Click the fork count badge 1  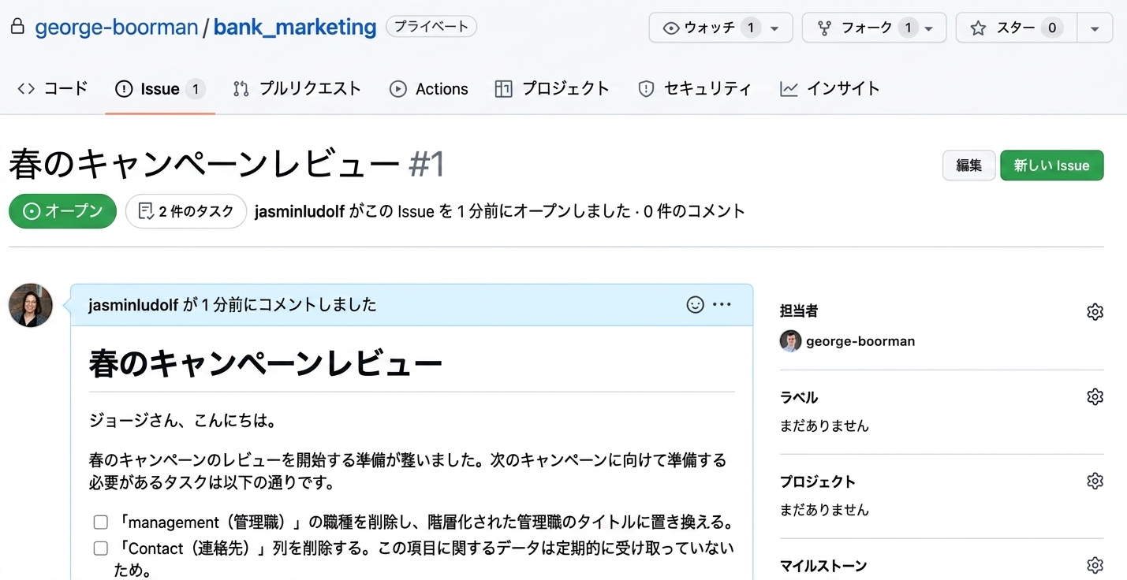point(908,28)
